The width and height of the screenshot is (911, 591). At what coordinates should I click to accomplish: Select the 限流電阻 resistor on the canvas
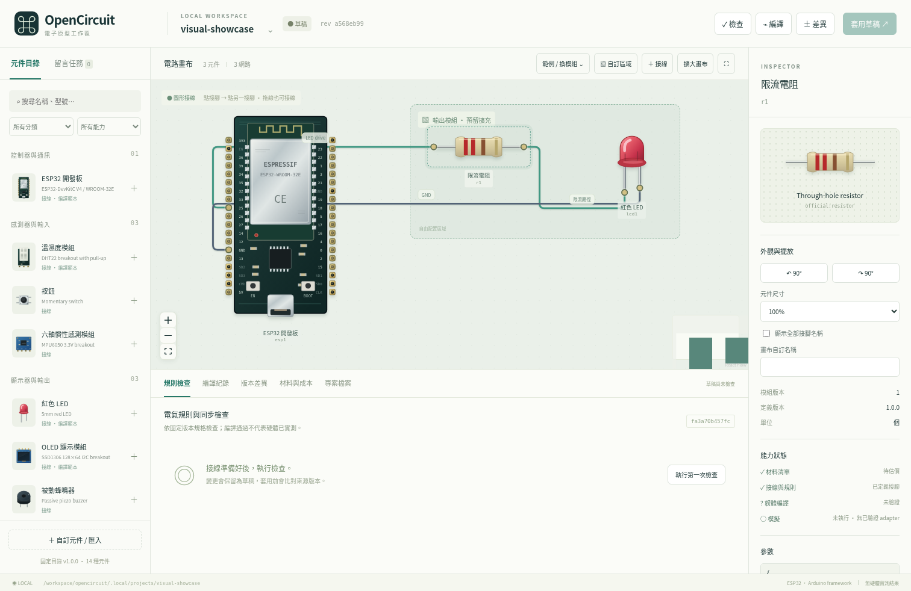click(478, 147)
